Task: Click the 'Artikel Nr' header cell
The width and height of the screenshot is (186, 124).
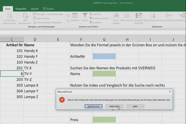Action: point(12,45)
